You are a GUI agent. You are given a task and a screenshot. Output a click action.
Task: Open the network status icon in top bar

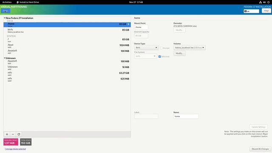261,2
